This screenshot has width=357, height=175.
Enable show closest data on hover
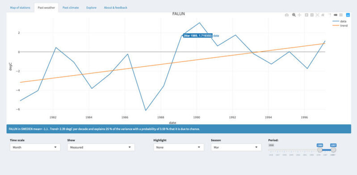tap(335, 15)
